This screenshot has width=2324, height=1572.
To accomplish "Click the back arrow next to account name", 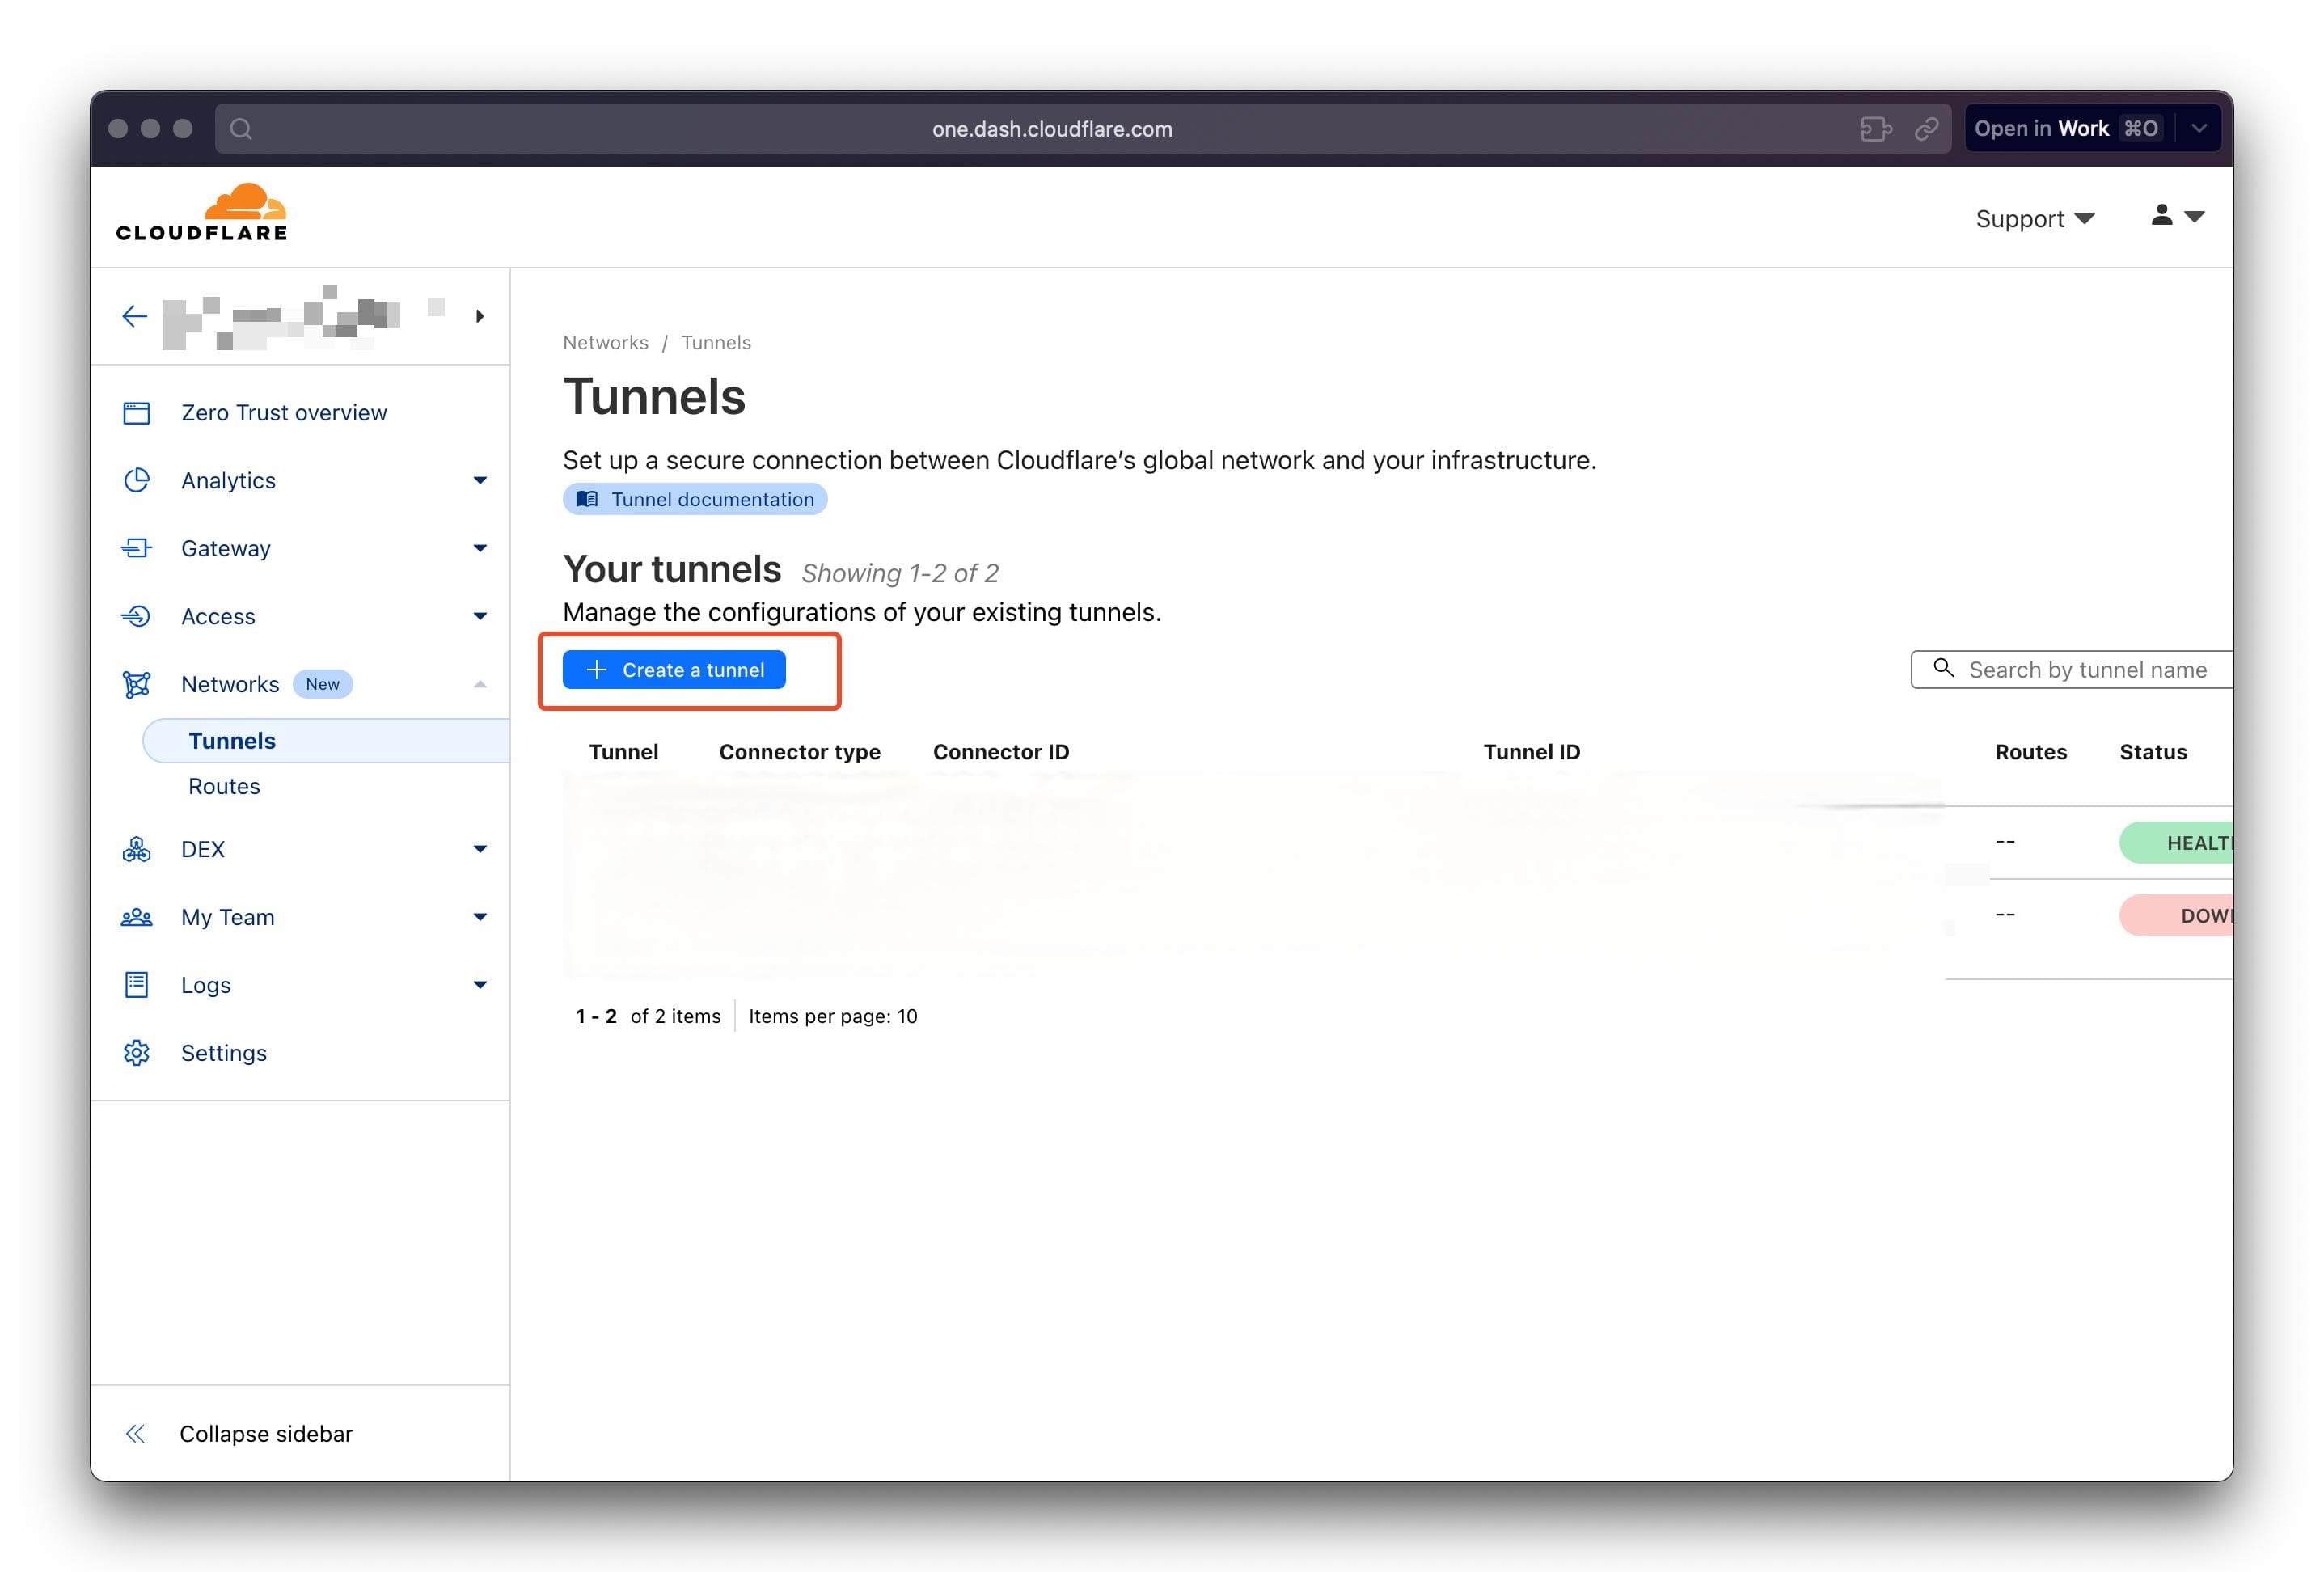I will click(134, 317).
